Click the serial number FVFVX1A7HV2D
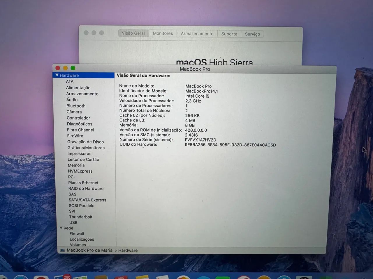The height and width of the screenshot is (279, 373). (200, 140)
